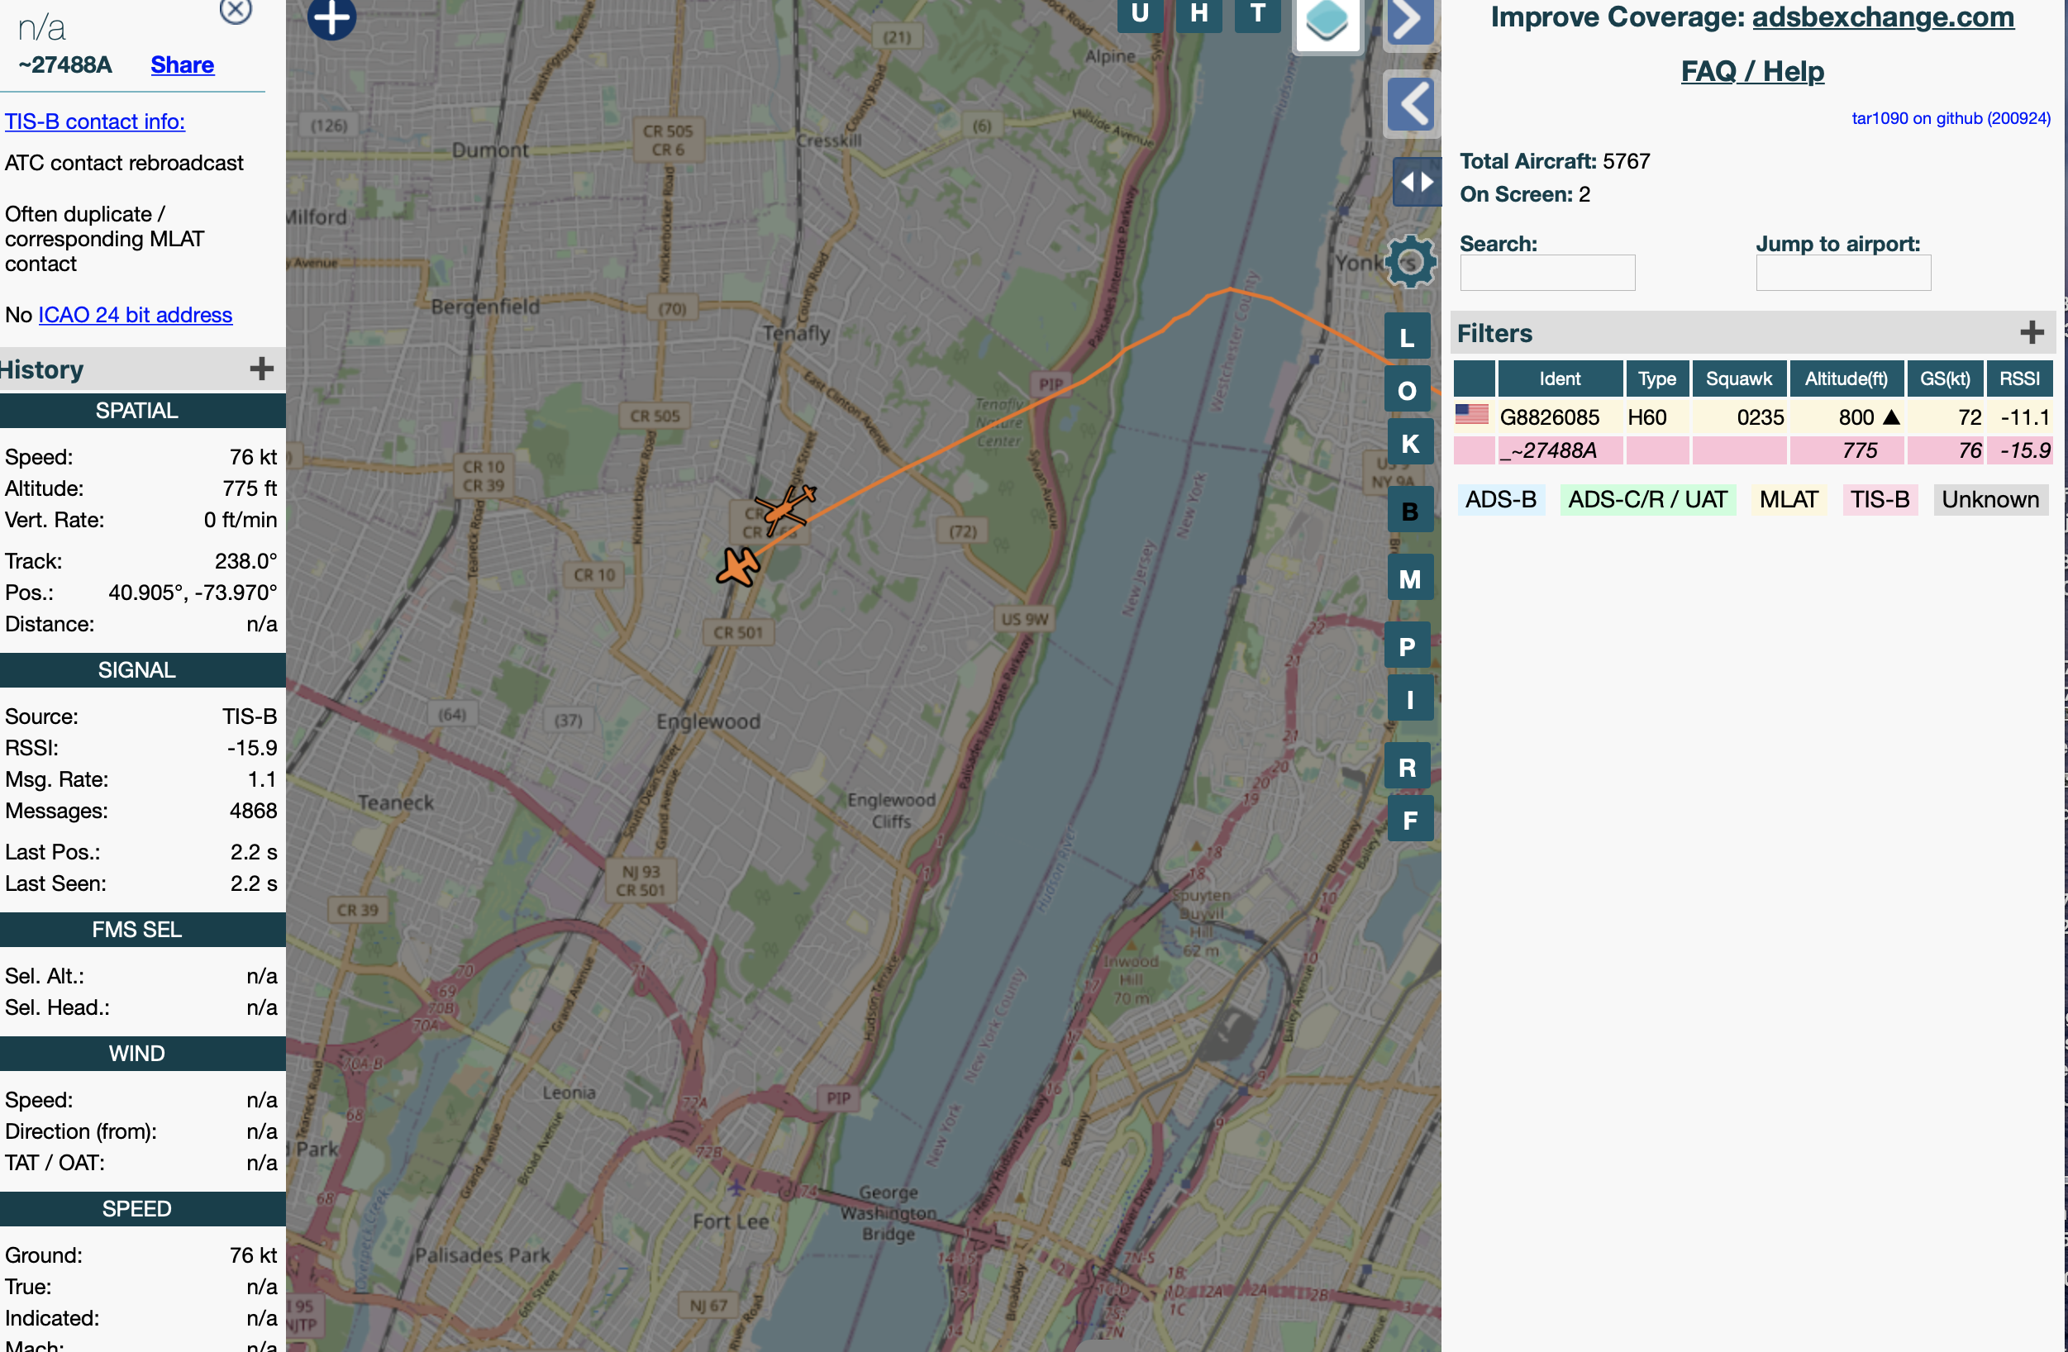Open tar1090 on github link

pos(1951,118)
